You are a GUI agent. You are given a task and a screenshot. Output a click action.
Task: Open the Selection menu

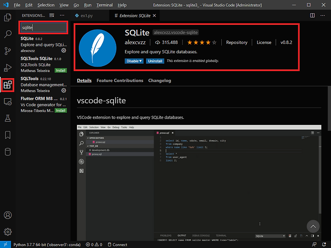(46, 5)
